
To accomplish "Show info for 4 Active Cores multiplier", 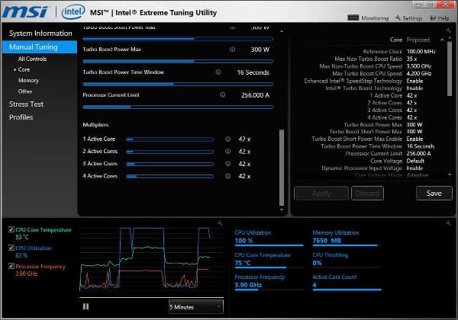I will (227, 176).
